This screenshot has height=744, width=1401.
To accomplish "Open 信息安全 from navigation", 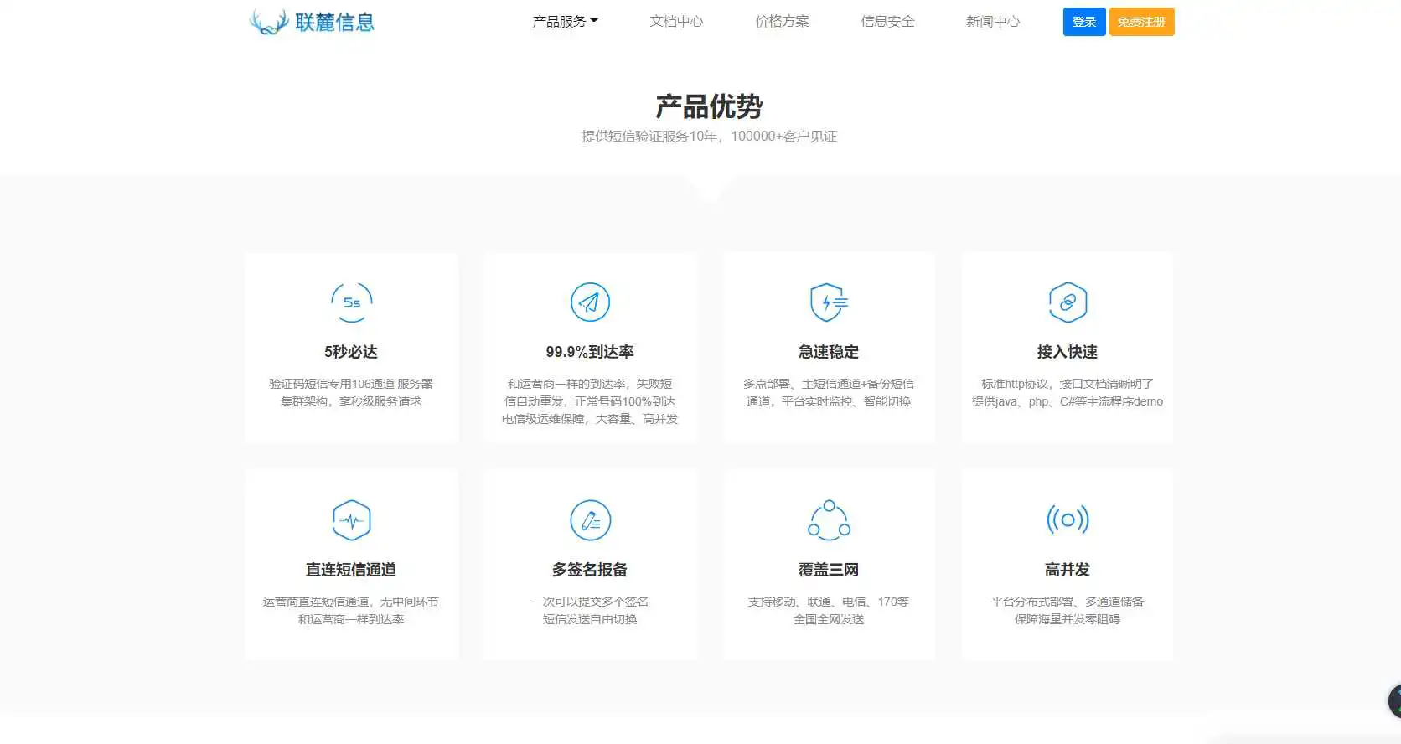I will 887,22.
